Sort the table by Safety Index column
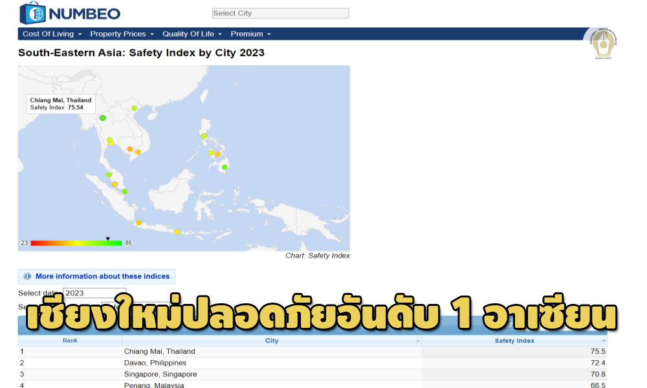This screenshot has width=647, height=388. [514, 341]
